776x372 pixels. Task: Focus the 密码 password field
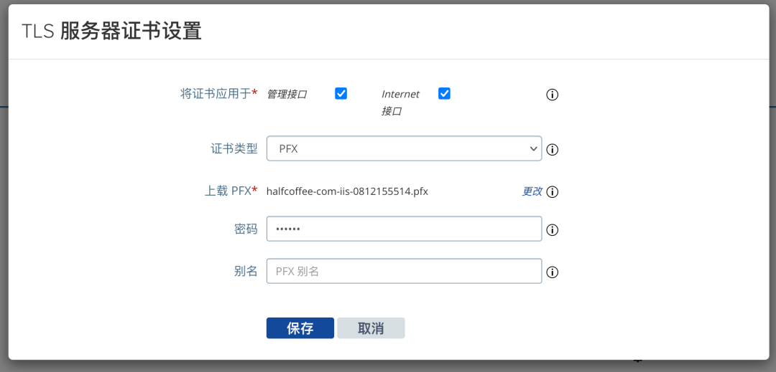click(404, 229)
